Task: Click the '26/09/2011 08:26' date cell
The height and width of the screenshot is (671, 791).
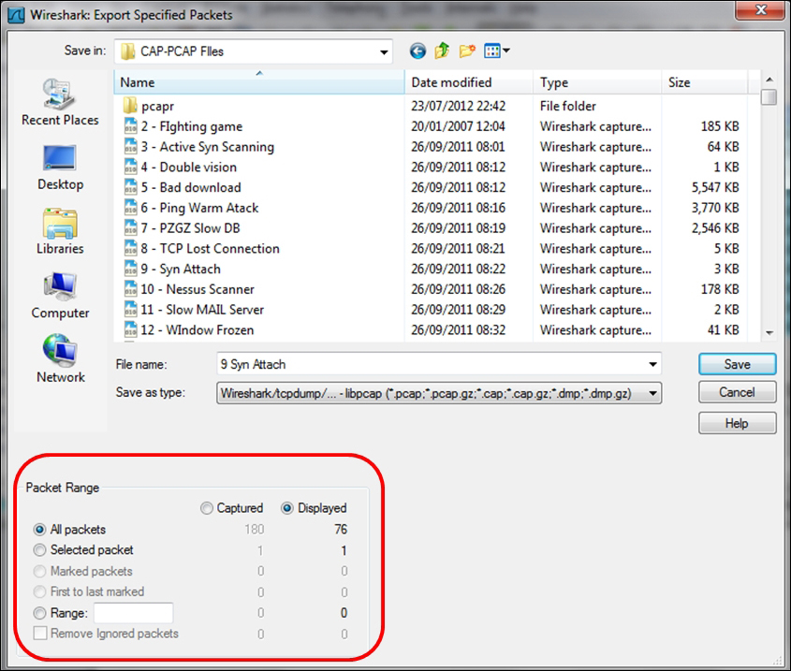Action: (x=458, y=289)
